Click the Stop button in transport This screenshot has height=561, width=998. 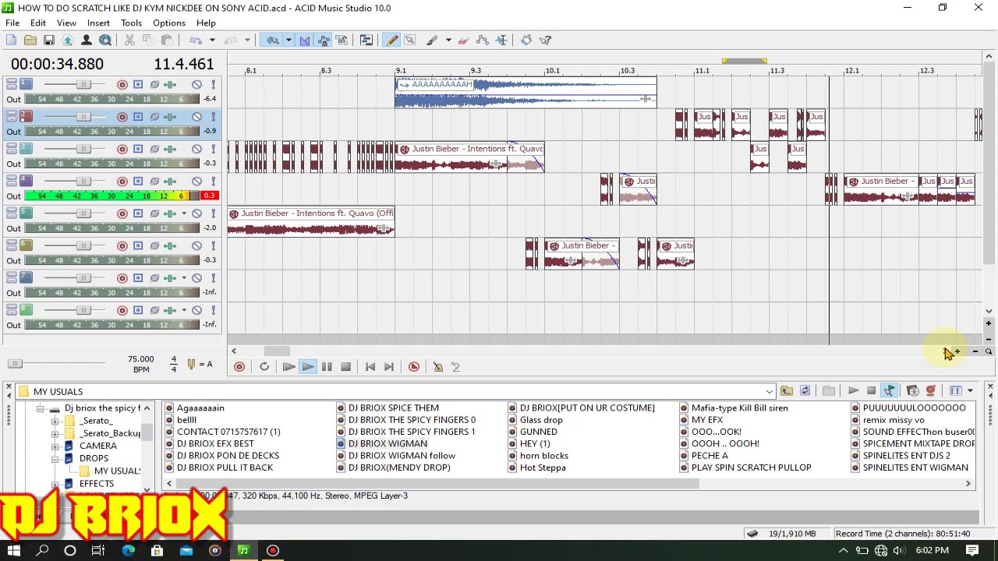(x=346, y=367)
